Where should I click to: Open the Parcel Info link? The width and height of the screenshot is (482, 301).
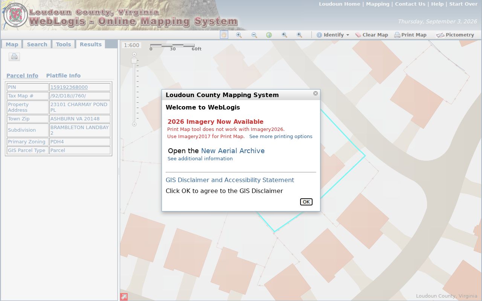coord(22,76)
